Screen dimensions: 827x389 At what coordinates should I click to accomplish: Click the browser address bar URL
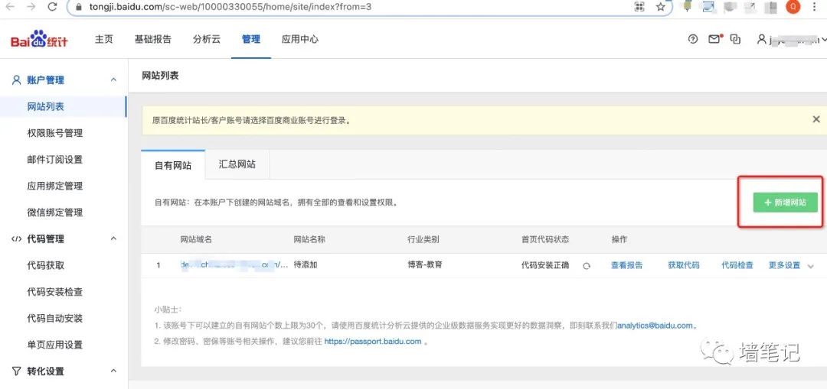click(230, 7)
